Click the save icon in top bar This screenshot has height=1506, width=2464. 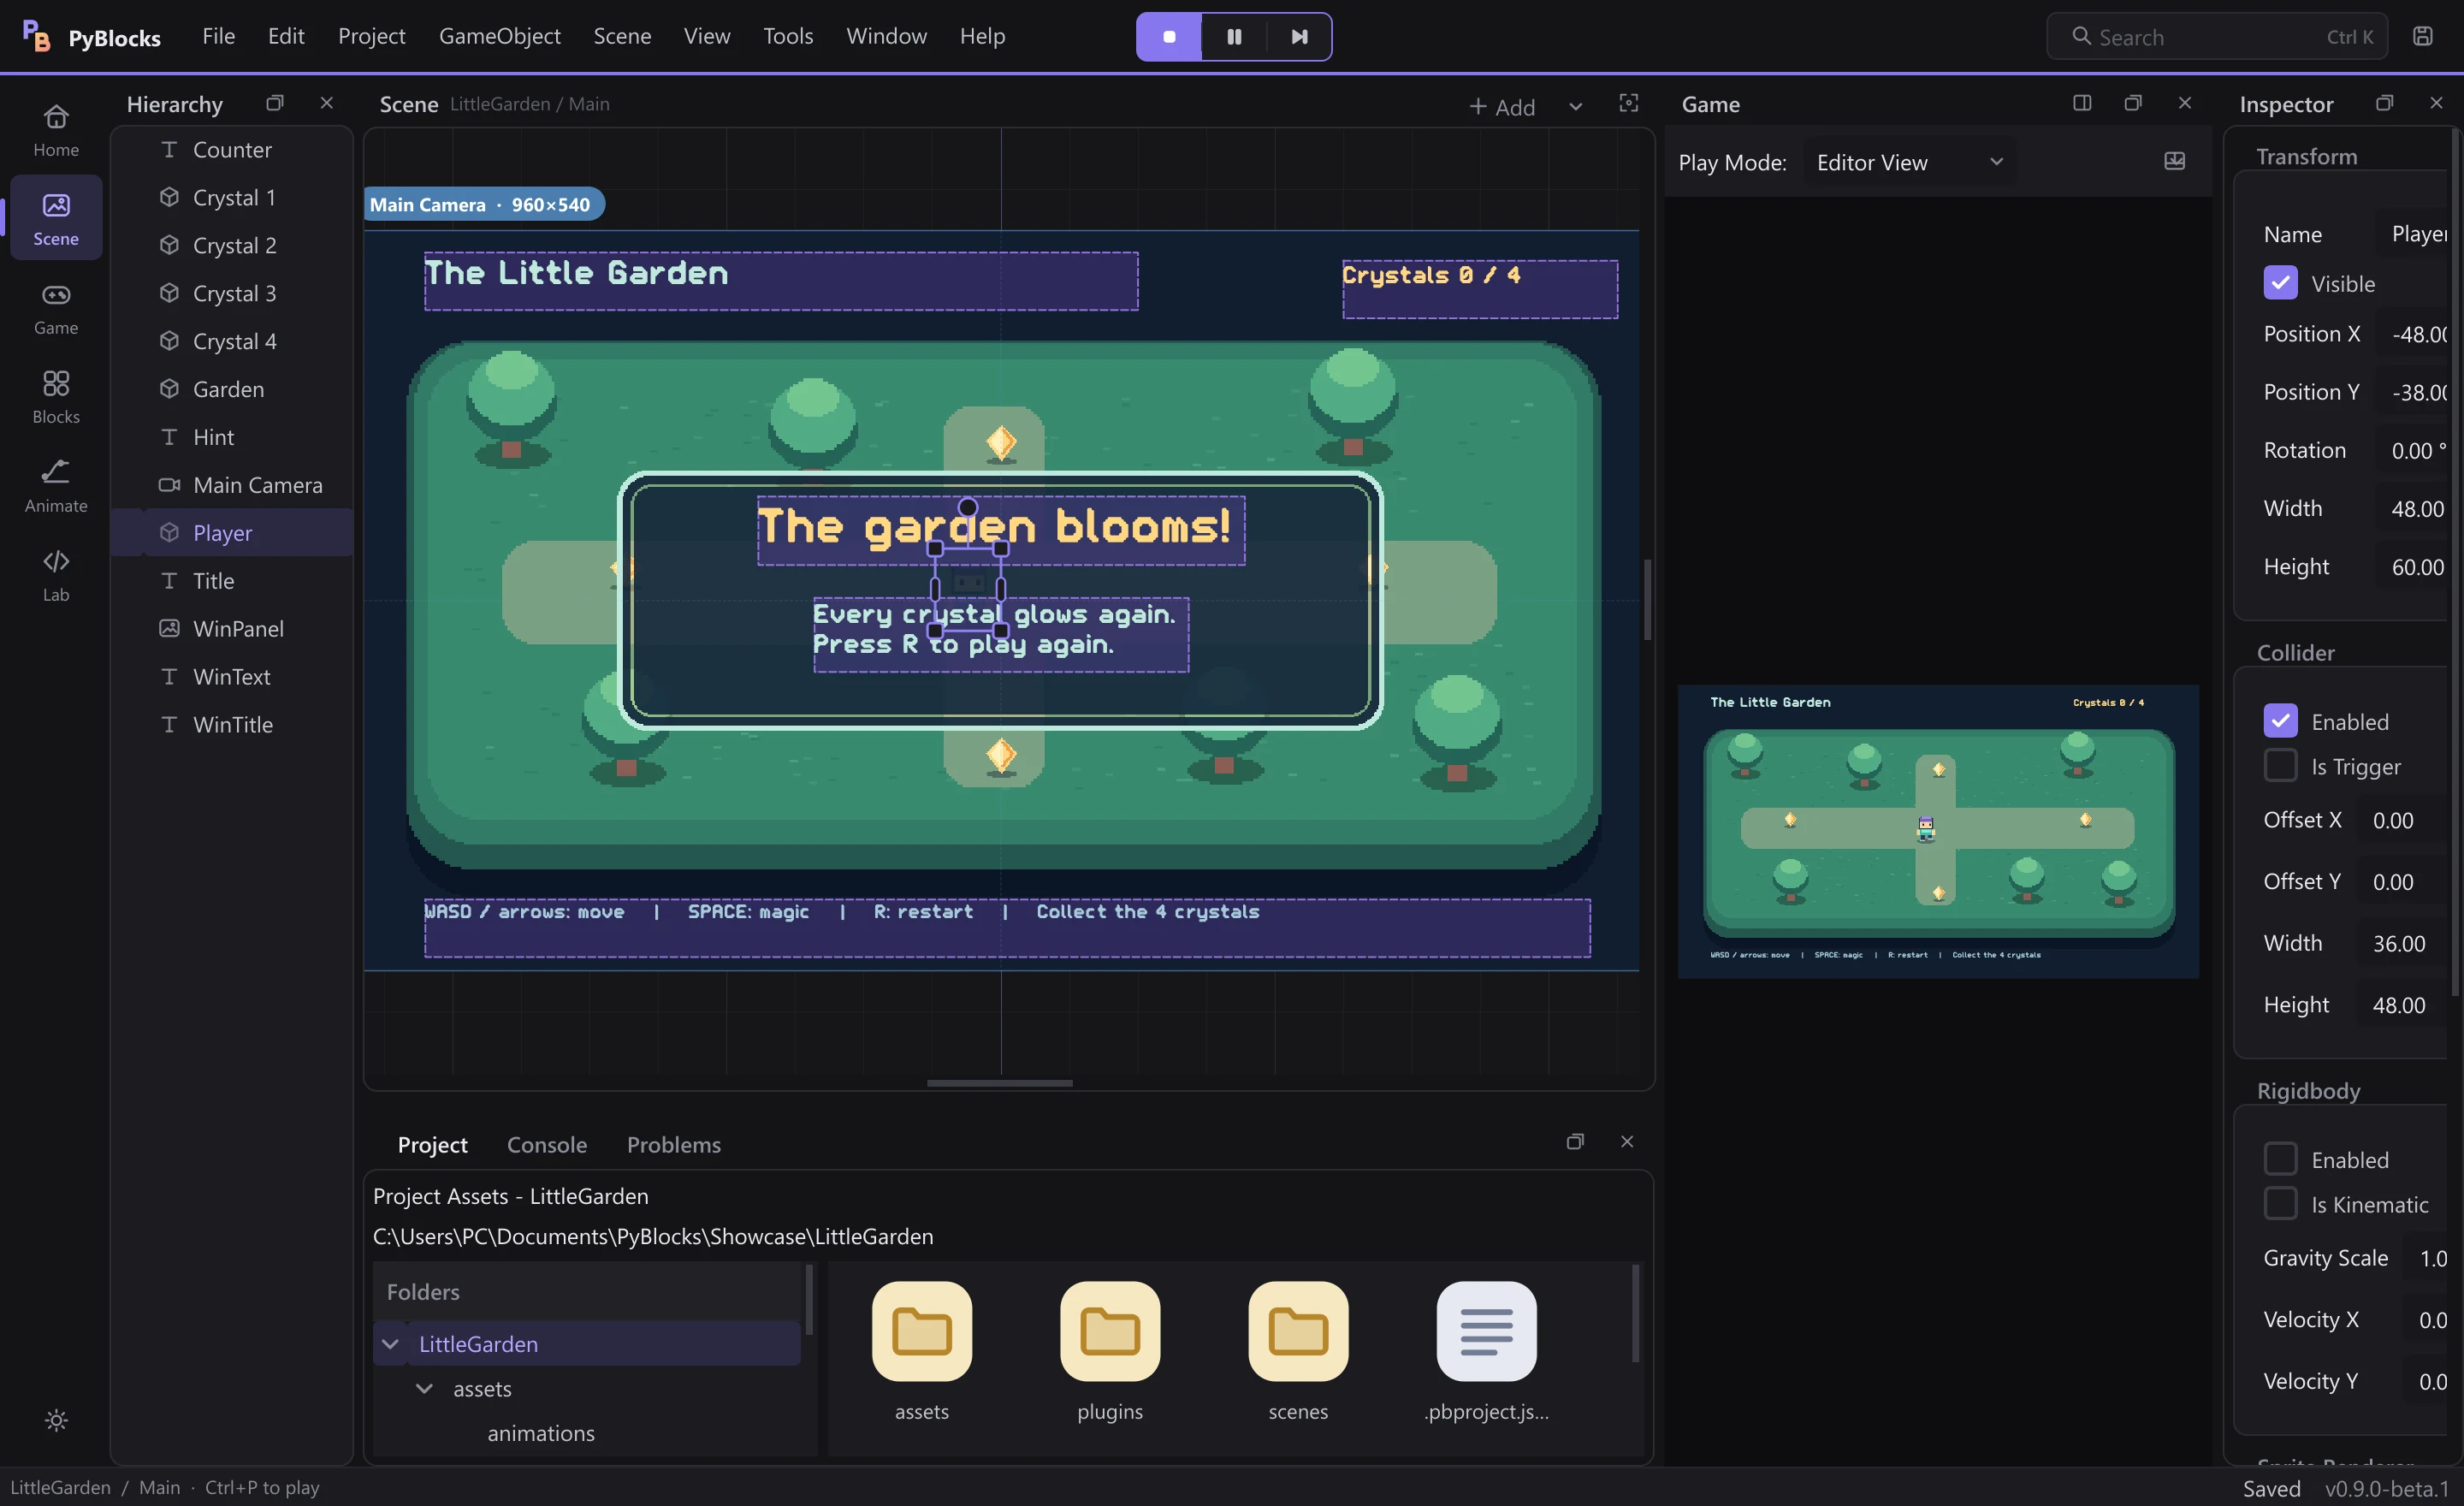[x=2423, y=37]
